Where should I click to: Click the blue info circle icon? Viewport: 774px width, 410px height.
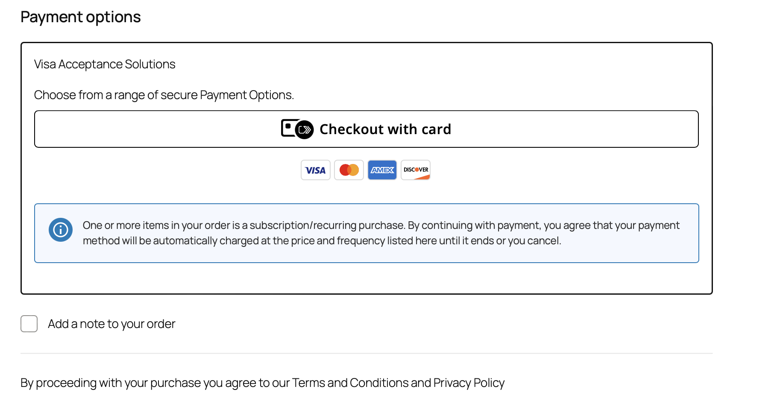tap(61, 230)
